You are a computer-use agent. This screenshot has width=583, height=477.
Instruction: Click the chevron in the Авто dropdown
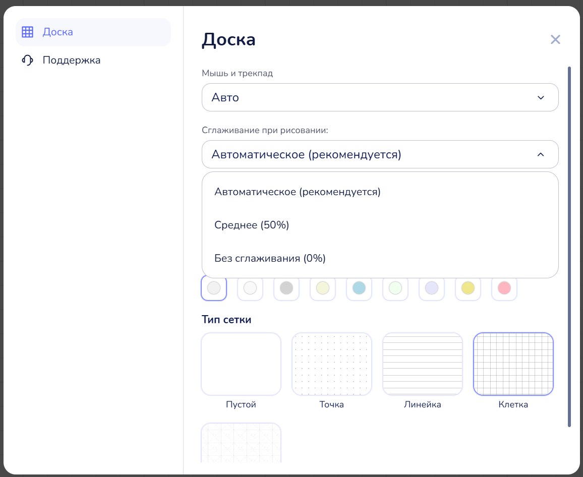coord(541,98)
